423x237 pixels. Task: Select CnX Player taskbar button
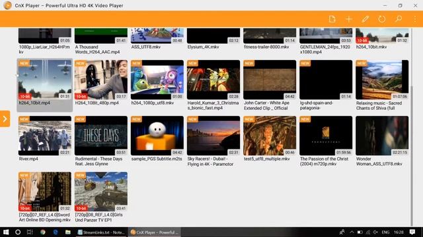[x=154, y=232]
